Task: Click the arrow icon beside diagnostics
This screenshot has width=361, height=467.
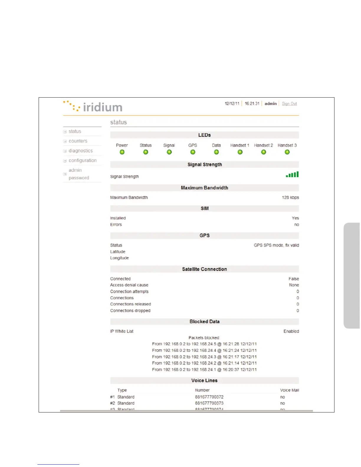Action: 65,151
